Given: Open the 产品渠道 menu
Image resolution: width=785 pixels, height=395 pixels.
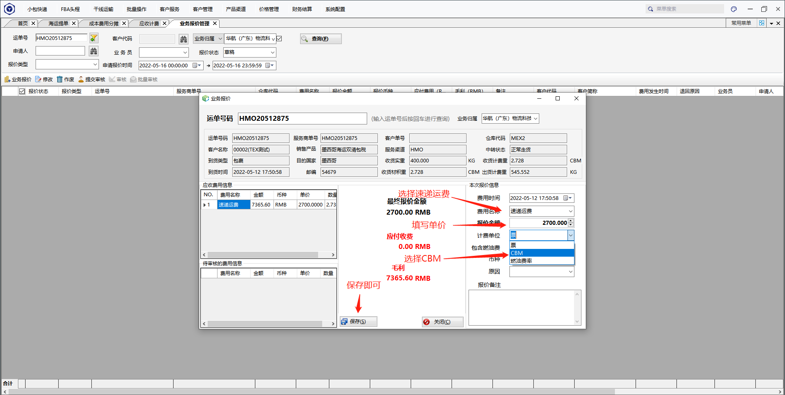Looking at the screenshot, I should tap(236, 9).
